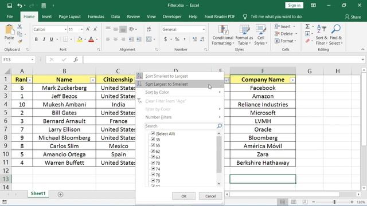Click Accounting Number Format dollar icon

(166, 39)
